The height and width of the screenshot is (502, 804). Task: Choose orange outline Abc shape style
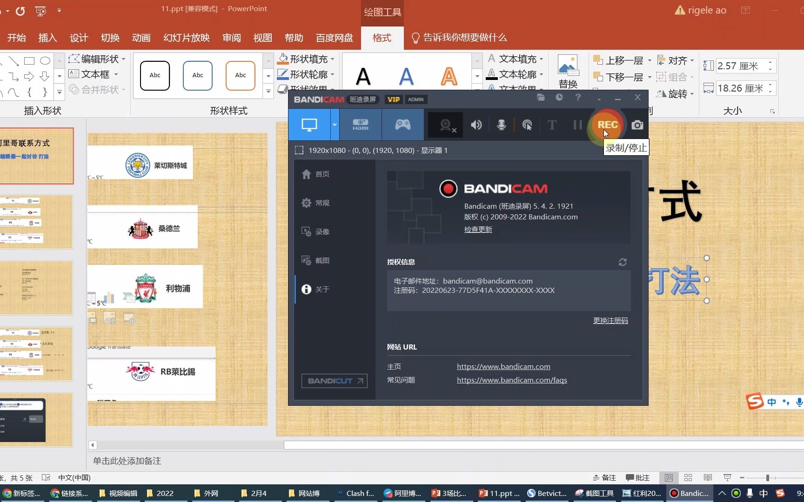[x=241, y=75]
